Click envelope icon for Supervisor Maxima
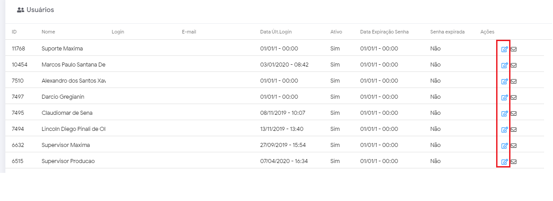Viewport: 553px width, 201px height. tap(514, 146)
